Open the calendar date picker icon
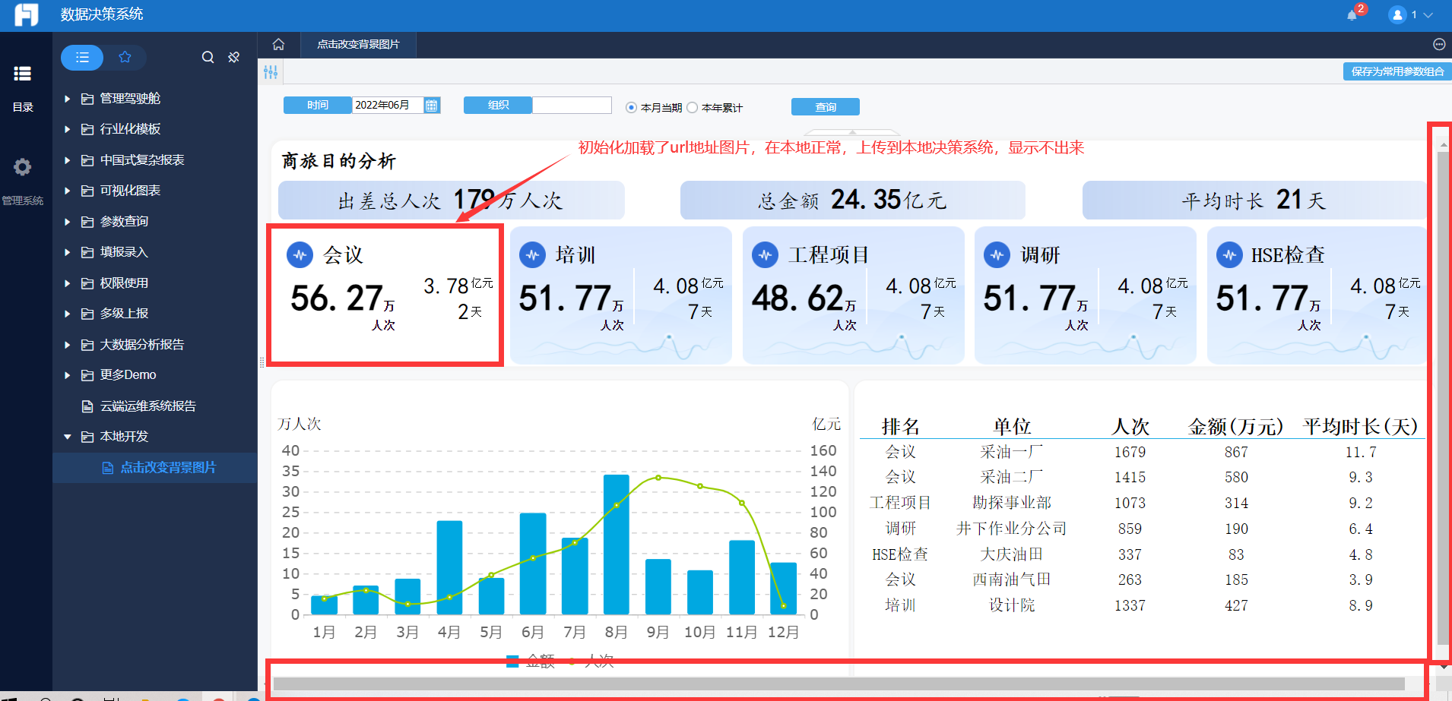The image size is (1452, 701). (x=432, y=106)
